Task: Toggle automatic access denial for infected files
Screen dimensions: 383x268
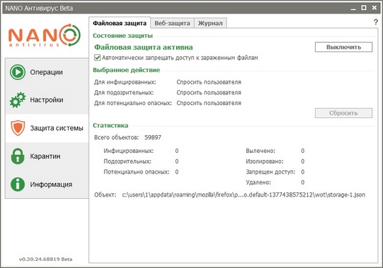Action: pos(97,58)
